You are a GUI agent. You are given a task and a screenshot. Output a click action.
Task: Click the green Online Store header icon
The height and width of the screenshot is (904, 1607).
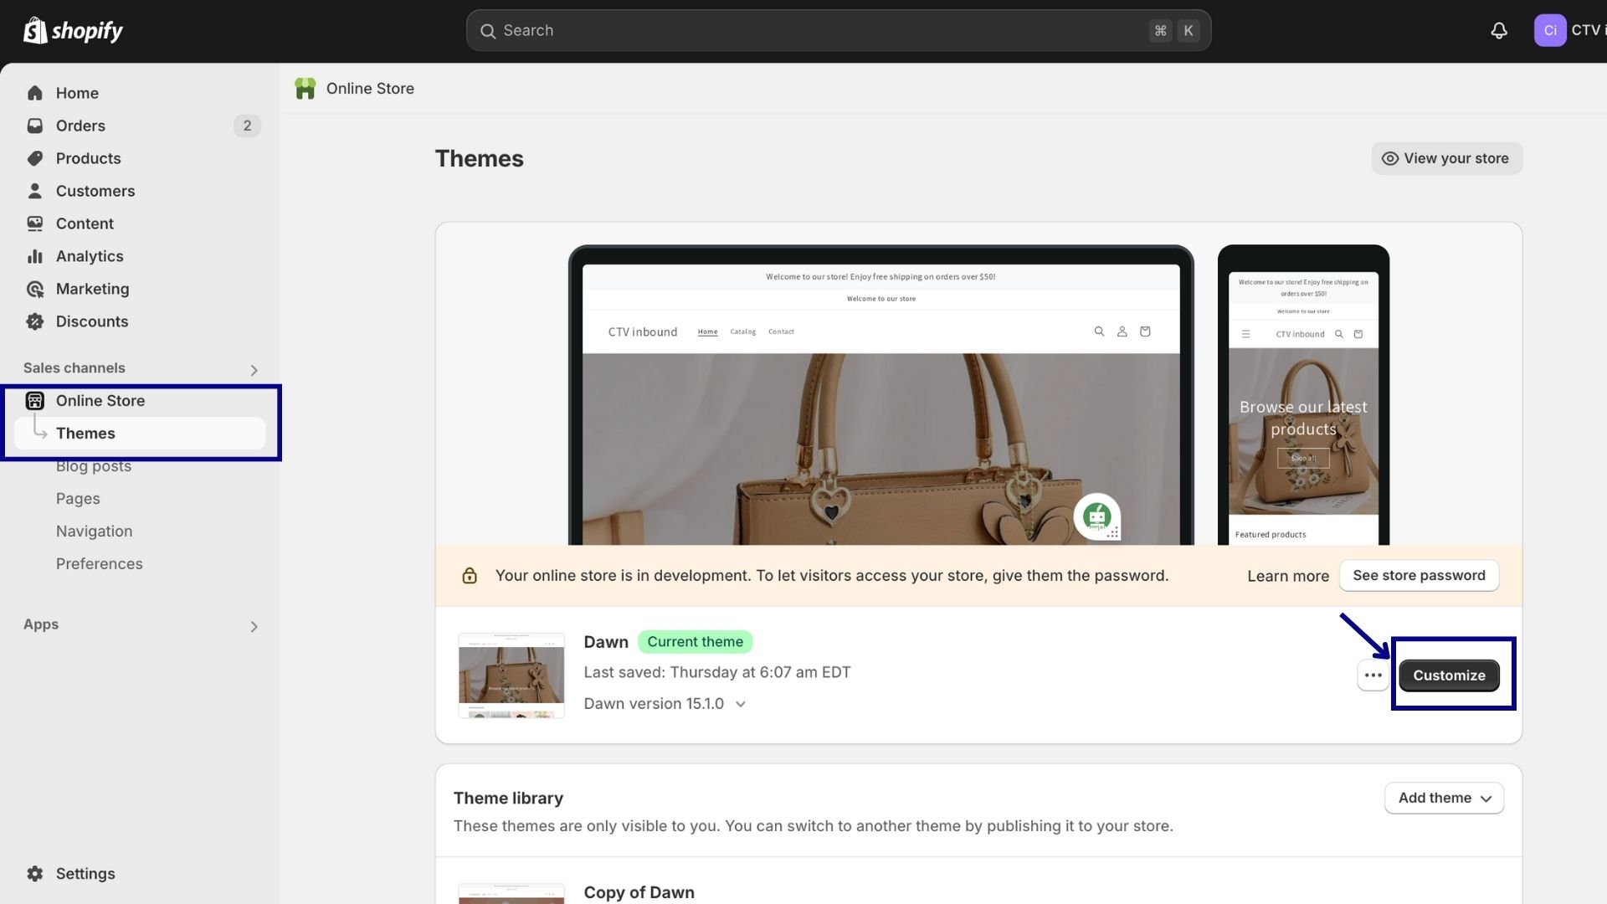pos(305,89)
